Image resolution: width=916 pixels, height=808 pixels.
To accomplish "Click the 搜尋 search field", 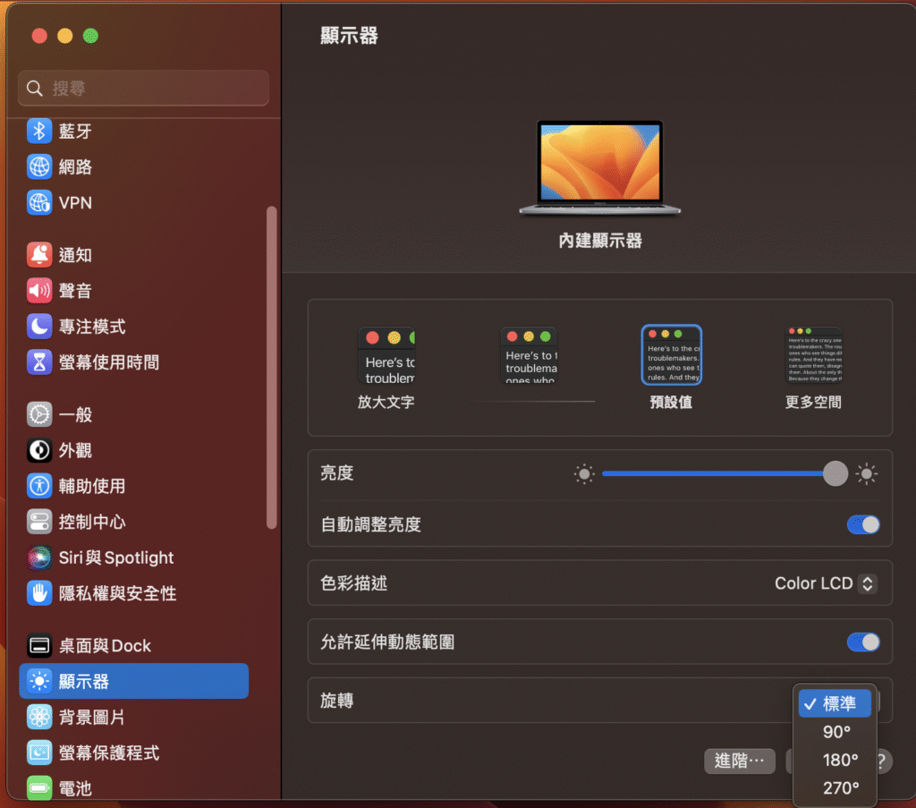I will pyautogui.click(x=143, y=89).
